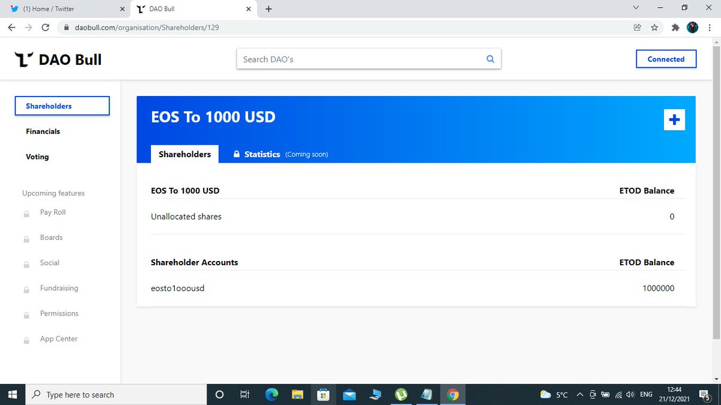Open Microsoft Store from the taskbar
Viewport: 721px width, 405px height.
coord(323,394)
